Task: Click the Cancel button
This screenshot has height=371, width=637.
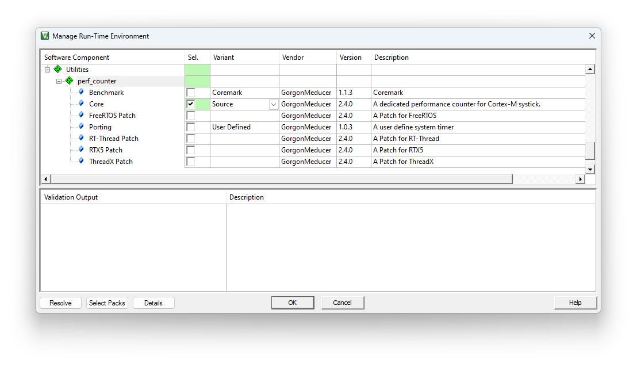Action: (x=343, y=303)
